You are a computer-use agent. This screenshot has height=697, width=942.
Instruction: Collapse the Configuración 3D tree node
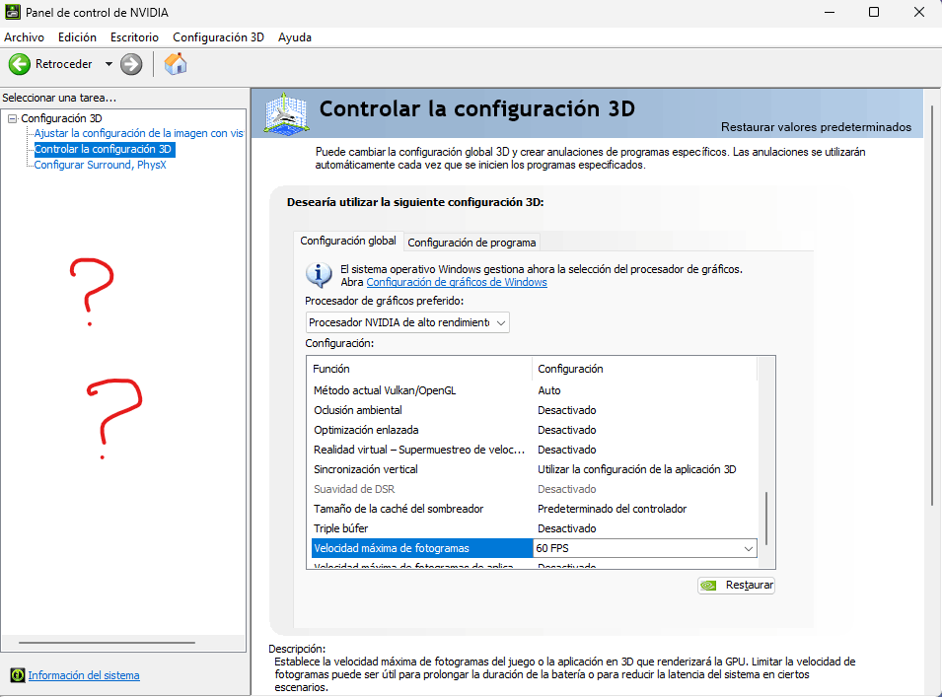click(12, 119)
